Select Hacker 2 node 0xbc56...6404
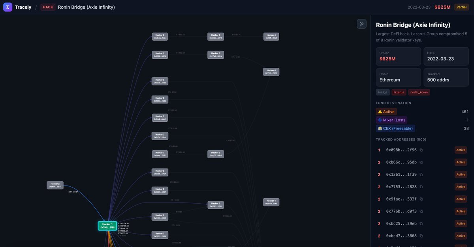 pyautogui.click(x=160, y=172)
